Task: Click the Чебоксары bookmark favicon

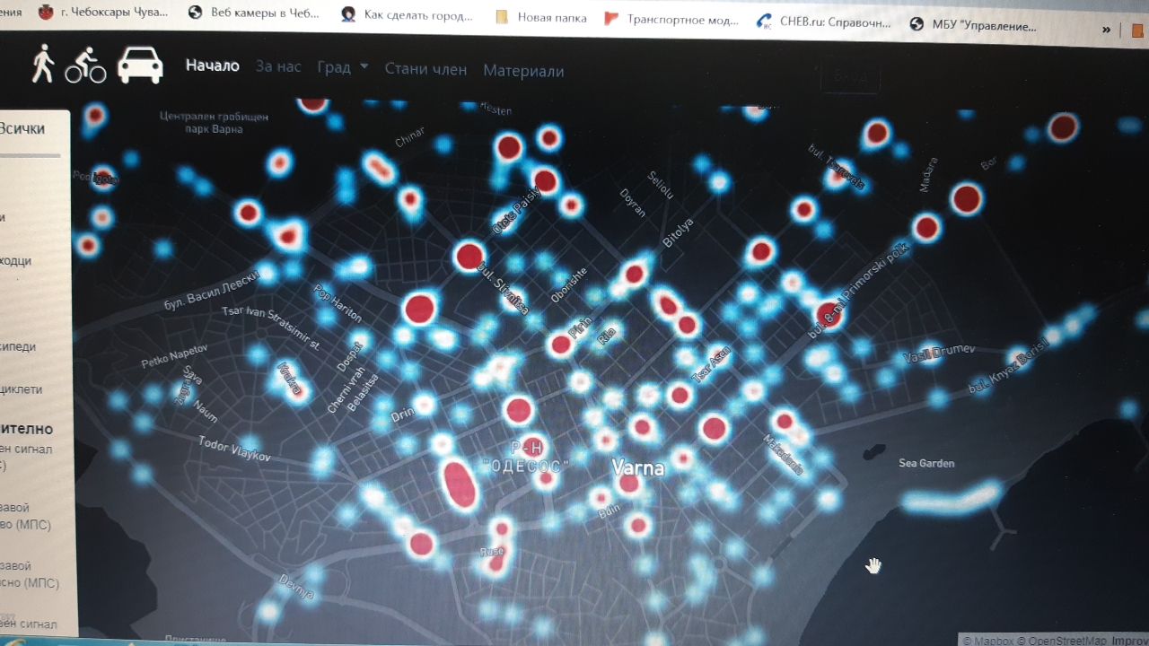Action: [x=44, y=12]
